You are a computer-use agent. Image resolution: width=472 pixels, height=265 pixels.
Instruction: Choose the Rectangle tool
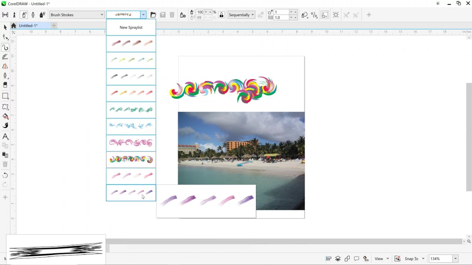(5, 95)
